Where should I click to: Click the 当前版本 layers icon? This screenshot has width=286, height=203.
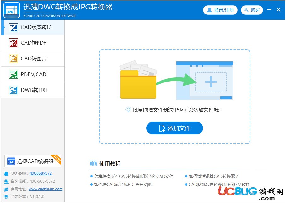click(6, 197)
